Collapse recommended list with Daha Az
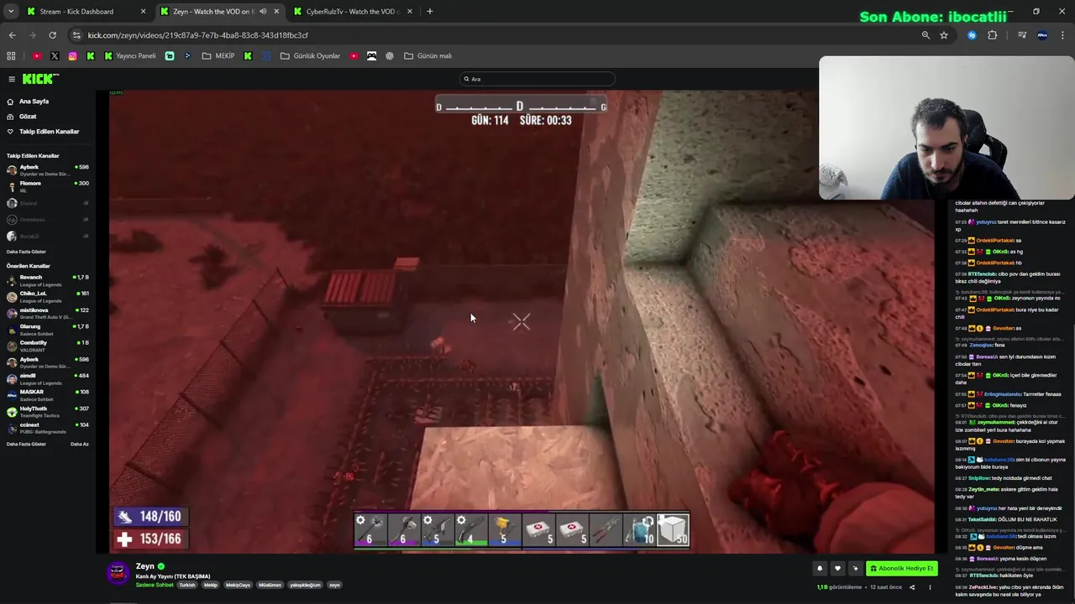The image size is (1075, 604). tap(80, 444)
